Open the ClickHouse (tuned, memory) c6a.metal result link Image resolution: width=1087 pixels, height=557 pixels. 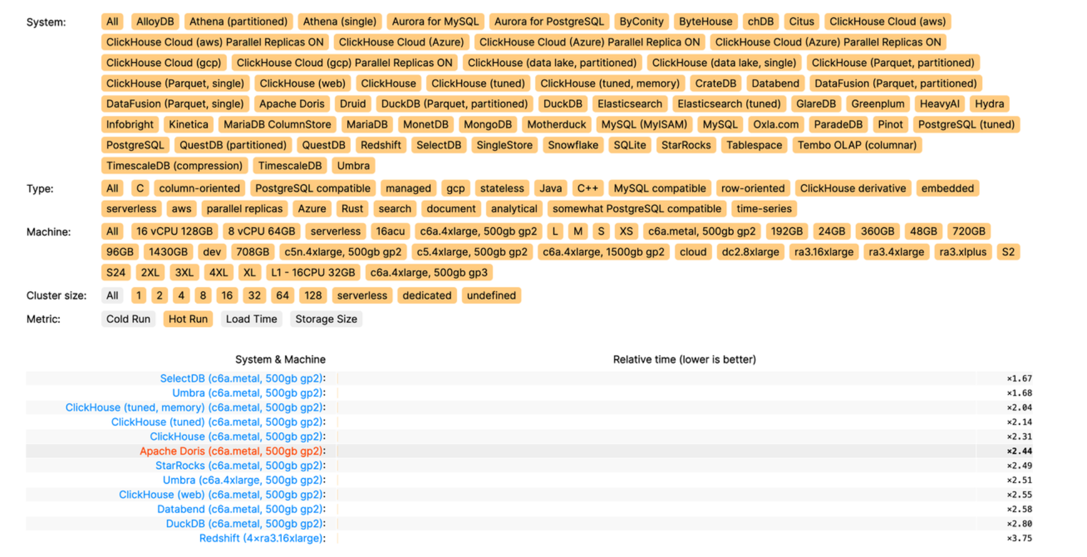click(194, 407)
